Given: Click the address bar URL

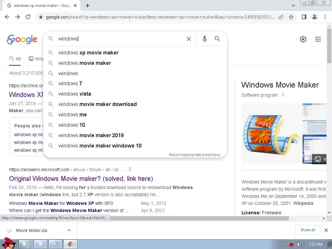Looking at the screenshot, I should [x=160, y=17].
